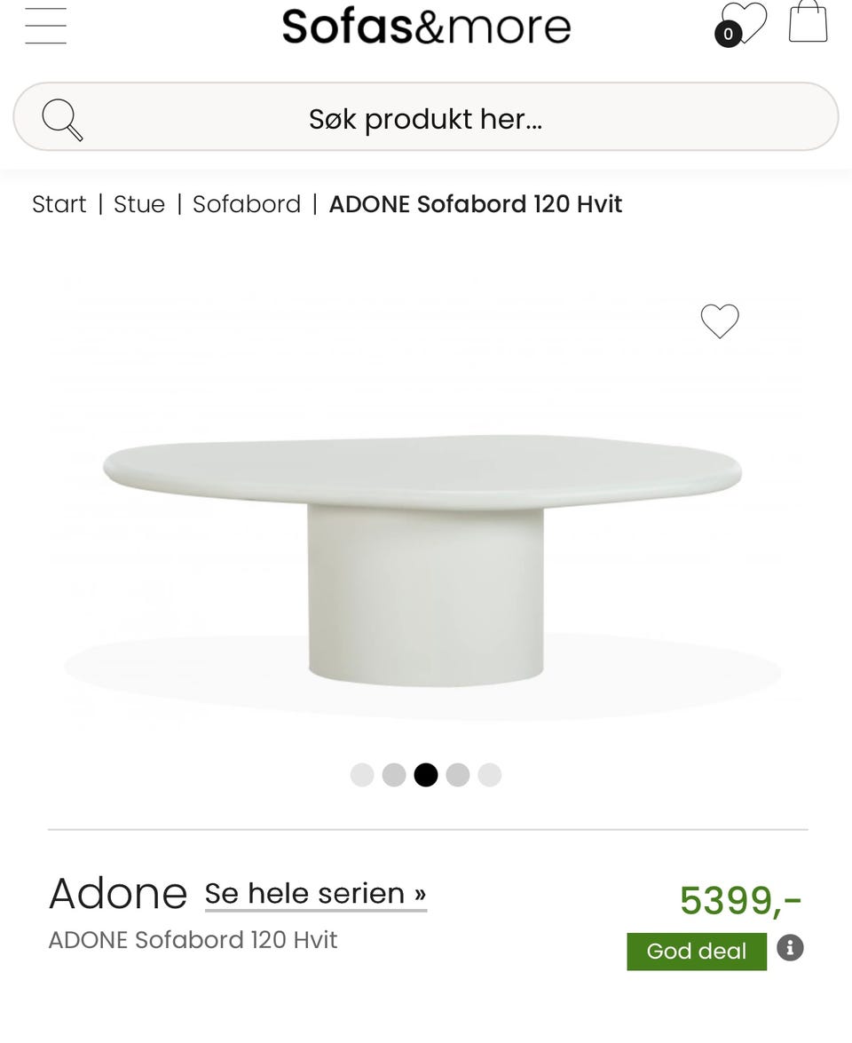Open the wishlist heart in header
The width and height of the screenshot is (852, 1043).
coord(742,24)
